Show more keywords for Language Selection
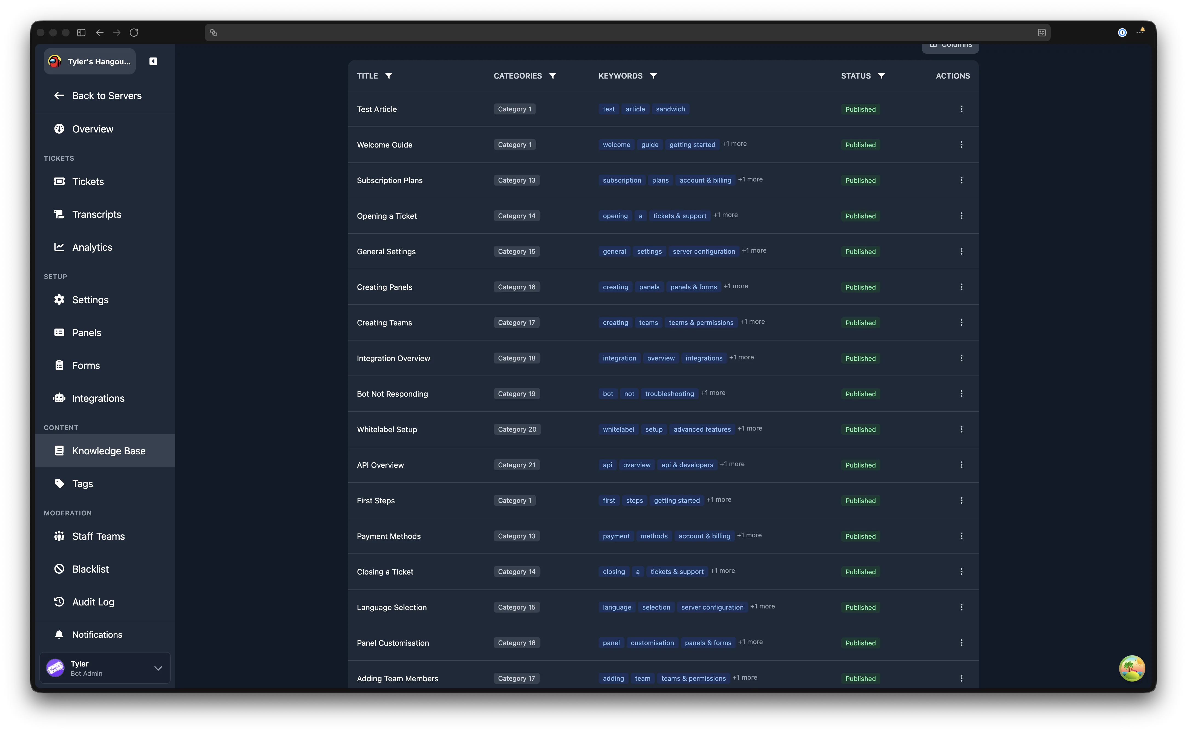Viewport: 1187px width, 733px height. tap(762, 607)
